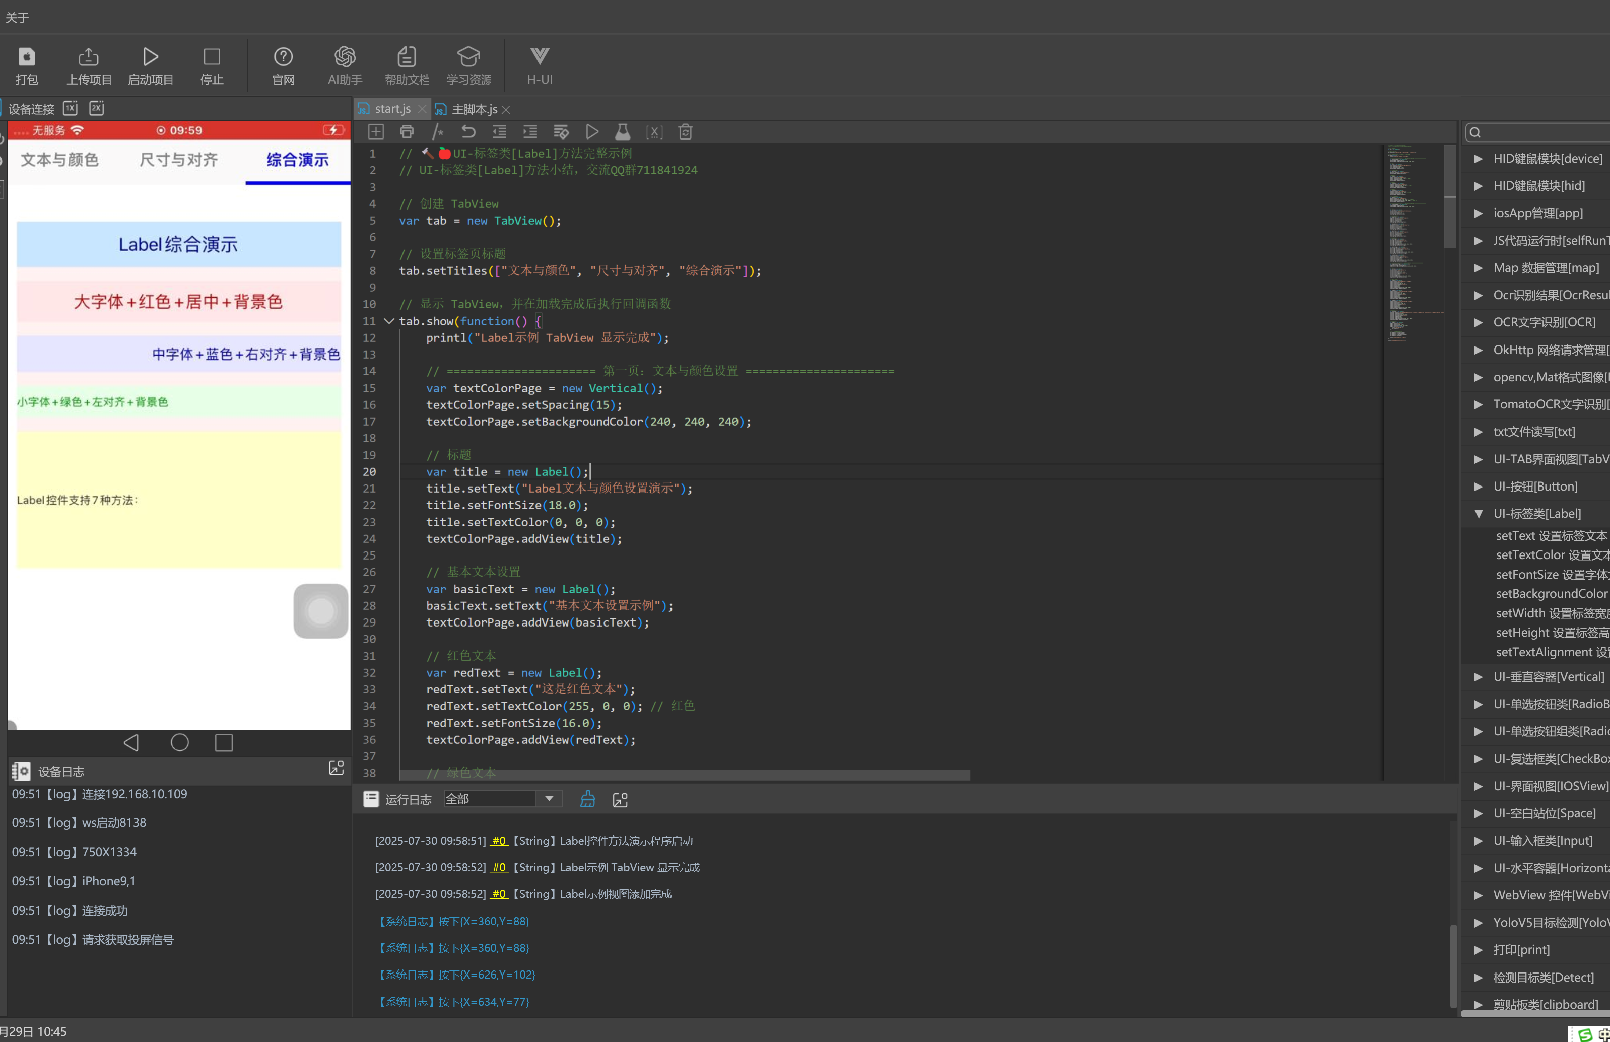Tap the device recent-apps square button
The height and width of the screenshot is (1042, 1610).
[224, 742]
